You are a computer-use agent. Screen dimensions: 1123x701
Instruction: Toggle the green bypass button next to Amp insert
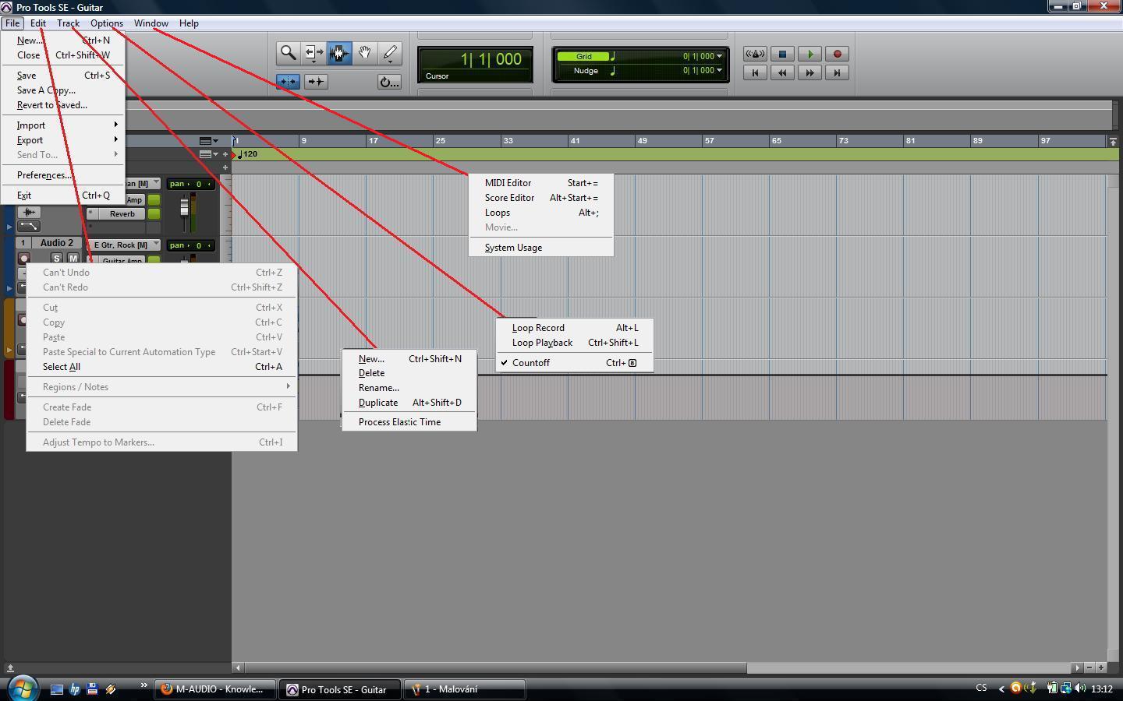154,199
